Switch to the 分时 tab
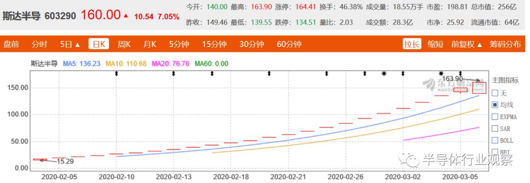The image size is (530, 183). point(39,44)
